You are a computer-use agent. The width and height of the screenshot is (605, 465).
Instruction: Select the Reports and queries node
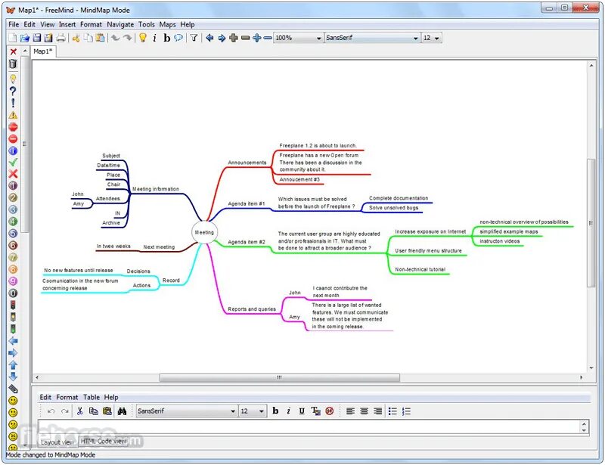click(252, 308)
